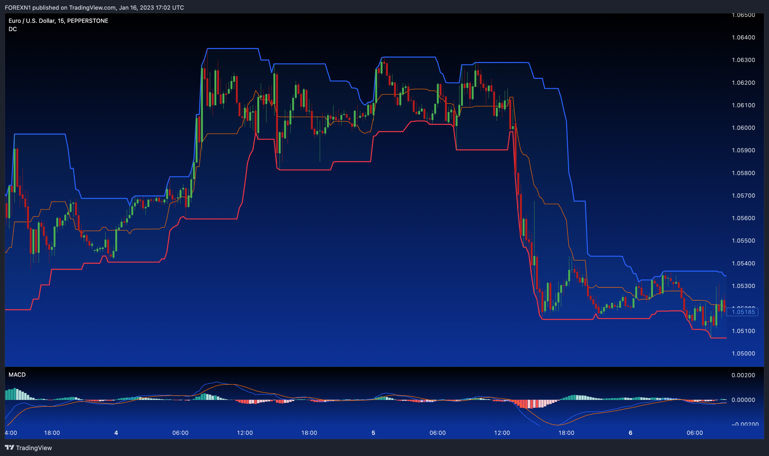
Task: Click the MACD indicator label
Action: coord(17,375)
